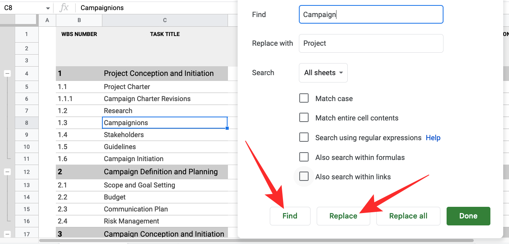This screenshot has height=244, width=509.
Task: Enable Match entire cell contents
Action: point(304,117)
